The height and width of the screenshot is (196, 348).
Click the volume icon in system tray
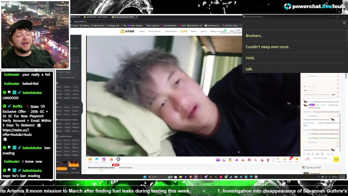(335, 177)
